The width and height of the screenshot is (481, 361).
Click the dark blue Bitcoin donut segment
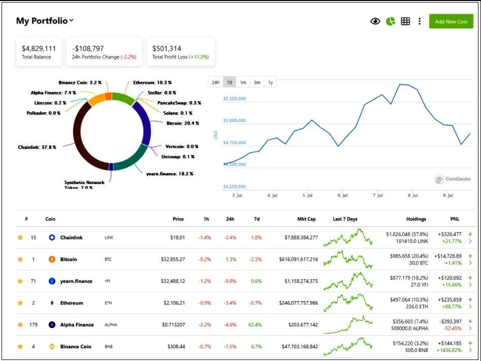(x=147, y=123)
